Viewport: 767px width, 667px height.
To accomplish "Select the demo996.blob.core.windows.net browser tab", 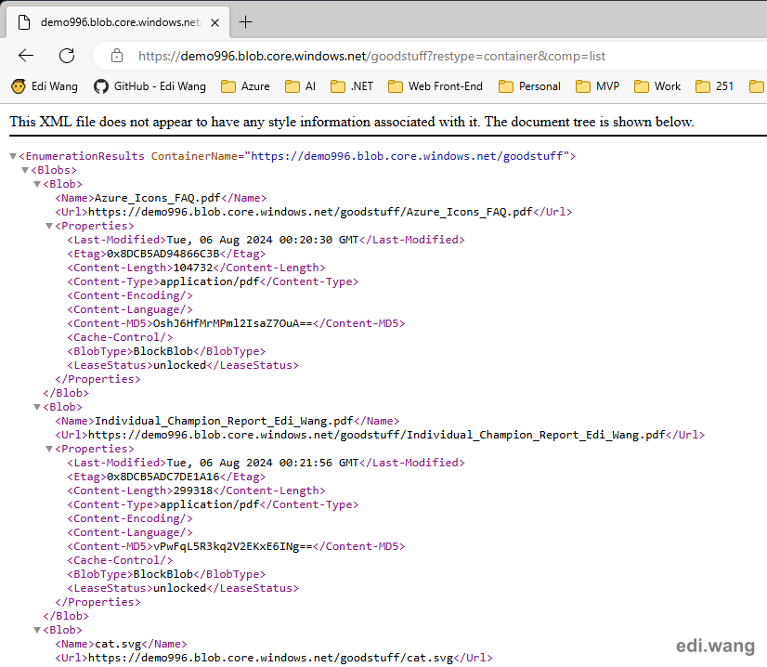I will click(x=117, y=22).
